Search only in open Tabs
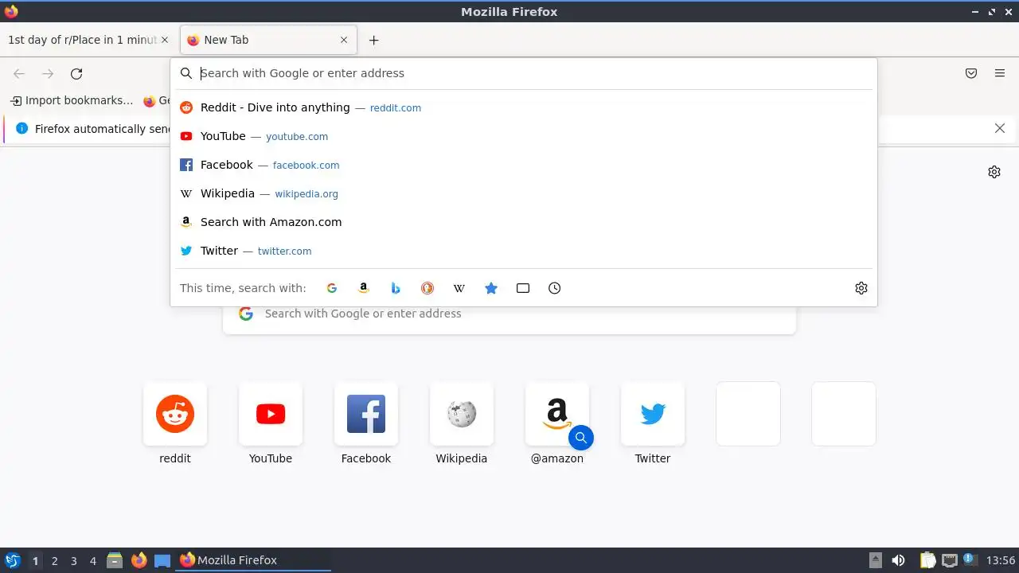1019x573 pixels. tap(523, 288)
